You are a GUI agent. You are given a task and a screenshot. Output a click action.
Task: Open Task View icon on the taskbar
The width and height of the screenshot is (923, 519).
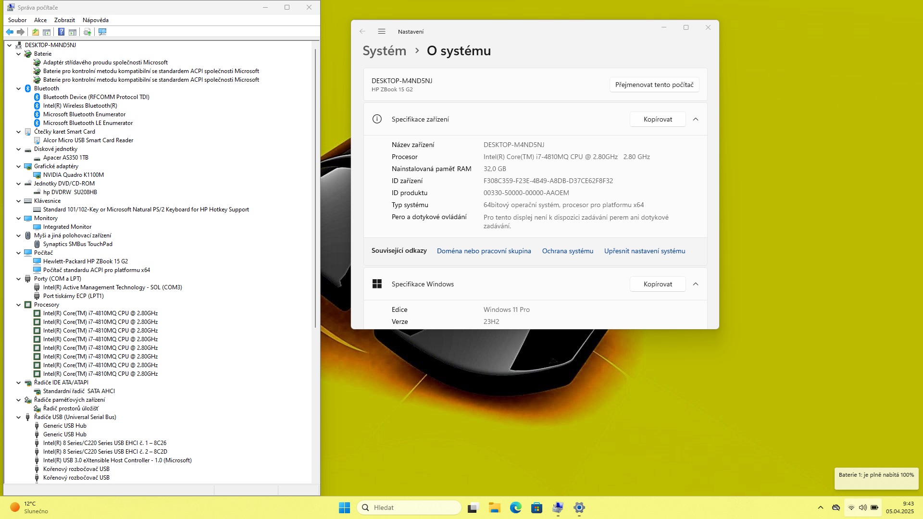(x=474, y=507)
